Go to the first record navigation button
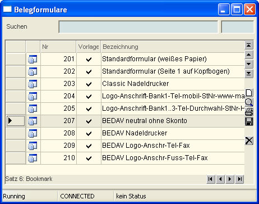Screen dimensions: 259x204 (x=211, y=179)
